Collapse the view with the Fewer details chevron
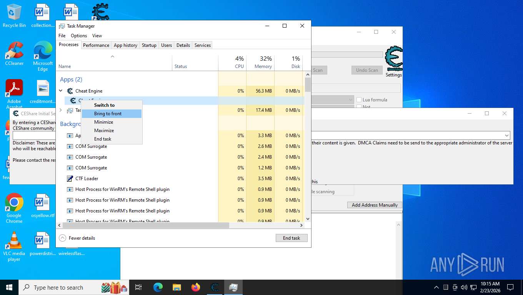The image size is (523, 295). coord(62,238)
